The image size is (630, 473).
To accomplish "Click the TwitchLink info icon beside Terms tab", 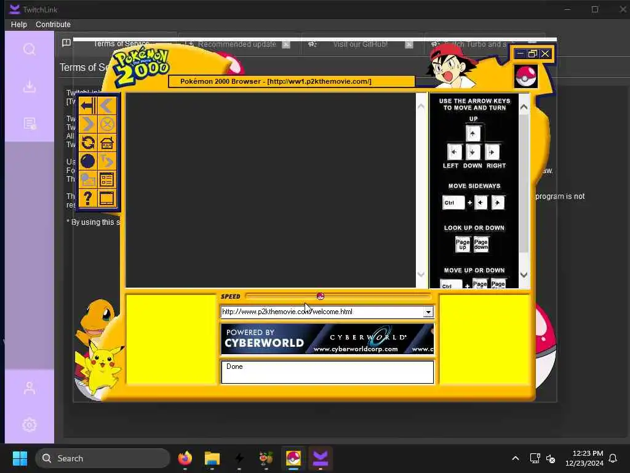I will pos(66,43).
